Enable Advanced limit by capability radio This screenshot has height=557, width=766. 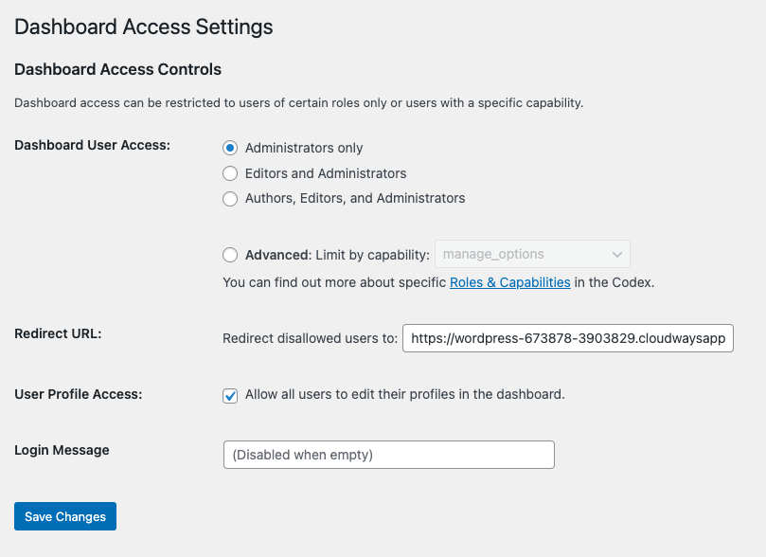[x=230, y=255]
